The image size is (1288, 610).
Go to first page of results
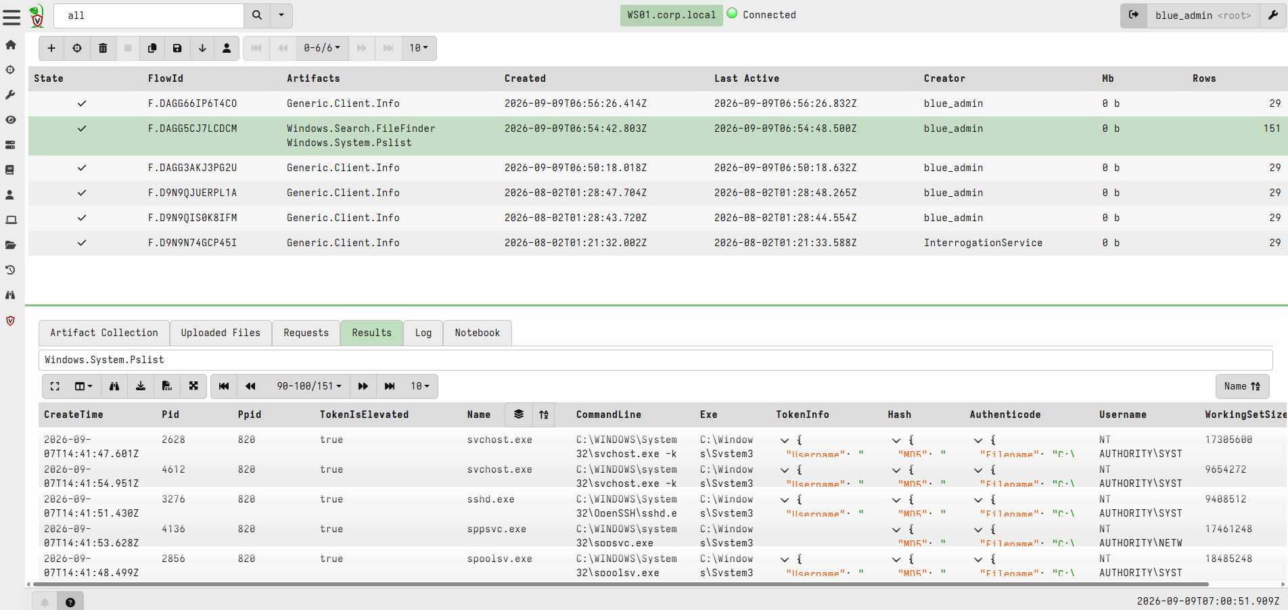tap(224, 386)
